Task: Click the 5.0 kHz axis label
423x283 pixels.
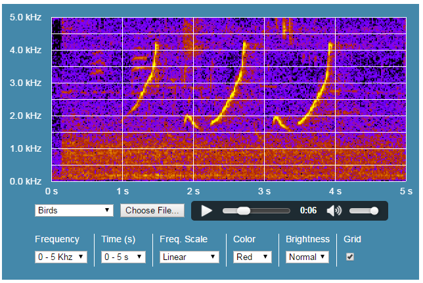Action: pyautogui.click(x=26, y=18)
